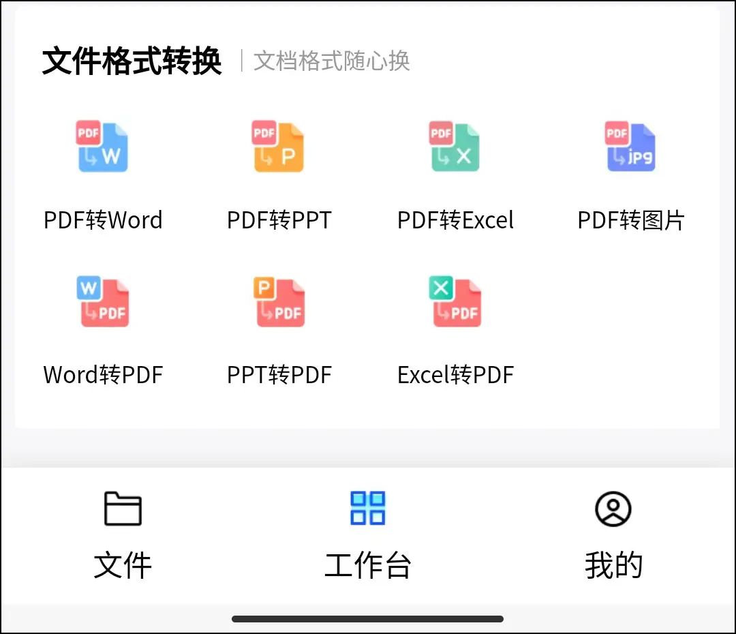Viewport: 736px width, 634px height.
Task: Tap the Excel转PDF text label
Action: pyautogui.click(x=455, y=374)
